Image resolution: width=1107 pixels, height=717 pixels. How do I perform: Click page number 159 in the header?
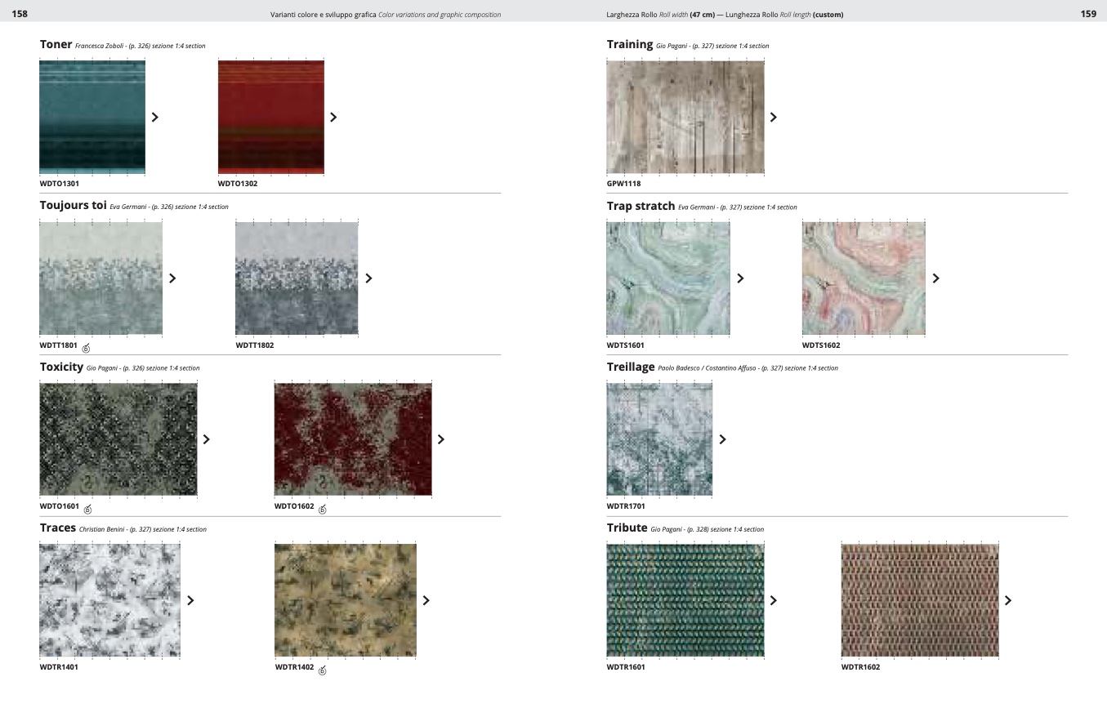click(1088, 14)
